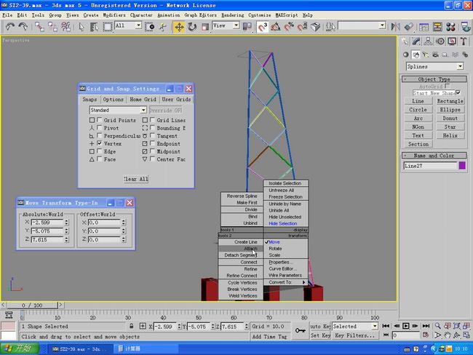Click the Redo arrow in main toolbar

point(23,27)
